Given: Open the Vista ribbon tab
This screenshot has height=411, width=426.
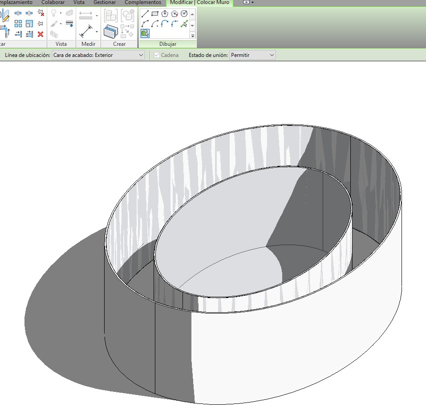Looking at the screenshot, I should pos(79,3).
